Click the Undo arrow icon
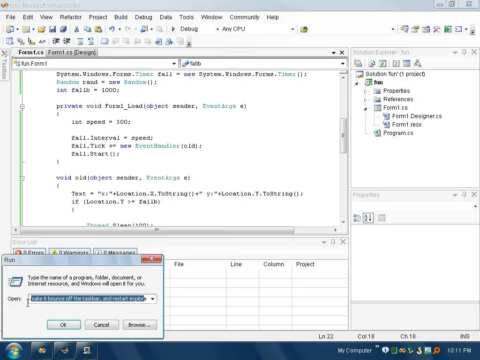 pyautogui.click(x=112, y=29)
